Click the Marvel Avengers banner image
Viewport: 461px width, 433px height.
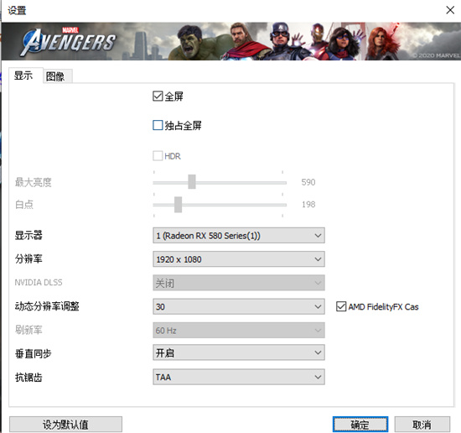coord(231,41)
